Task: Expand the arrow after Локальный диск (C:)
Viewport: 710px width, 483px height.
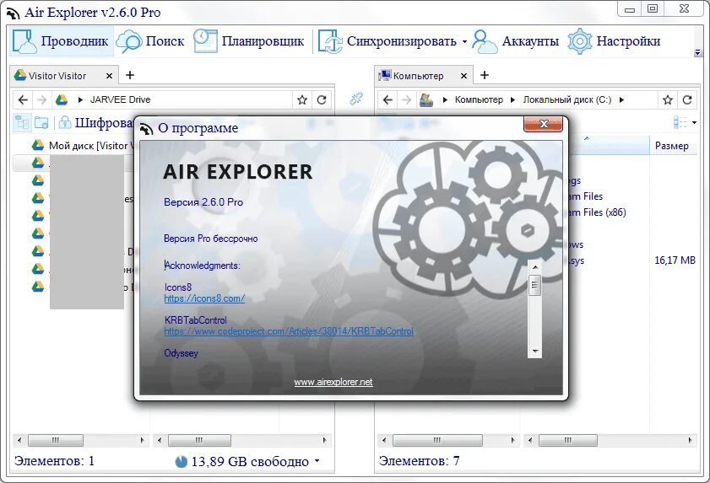Action: (x=621, y=100)
